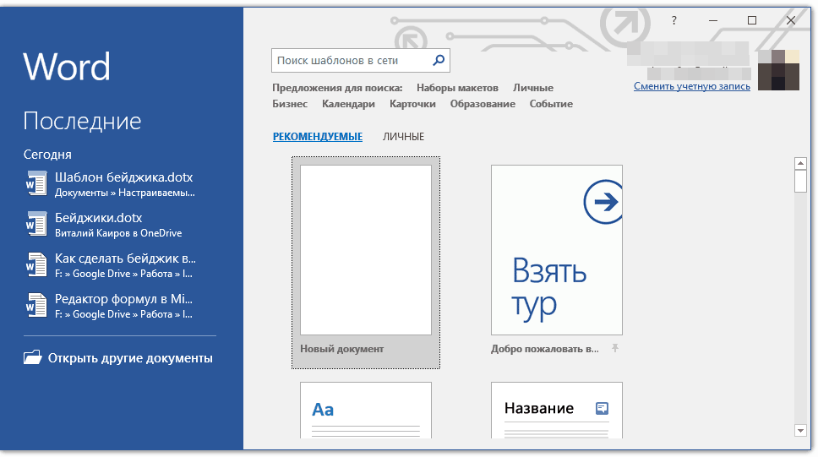818x457 pixels.
Task: Click the Word icon beside Шаблон бейджика.dotx
Action: pos(36,183)
